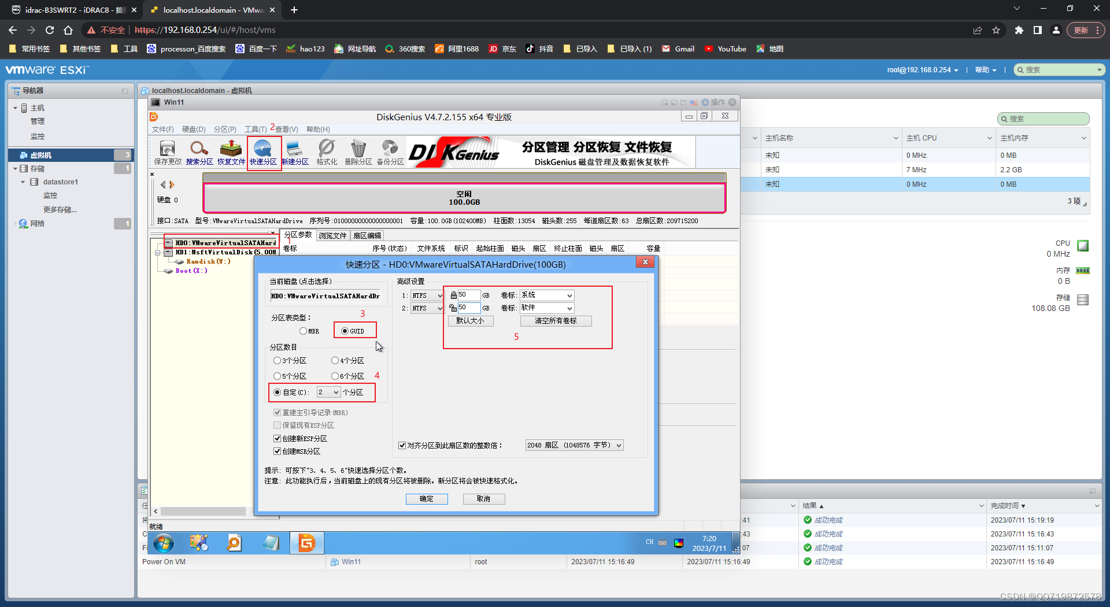This screenshot has width=1110, height=607.
Task: Open DiskGenius icon in VM taskbar
Action: (x=306, y=543)
